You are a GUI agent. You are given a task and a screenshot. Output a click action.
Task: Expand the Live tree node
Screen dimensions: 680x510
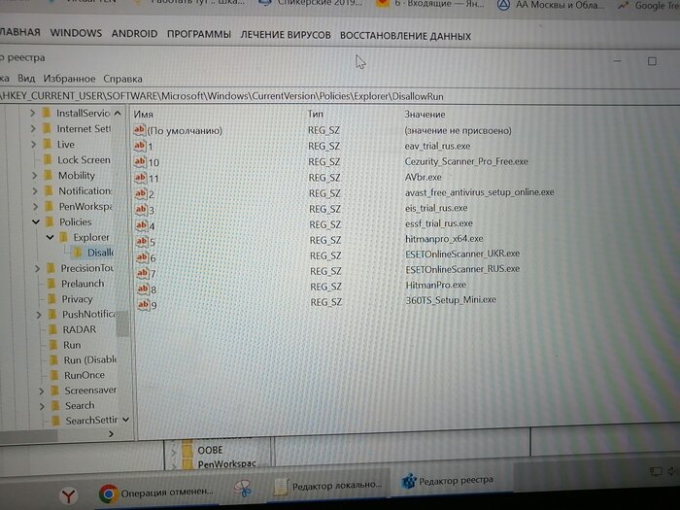coord(33,144)
